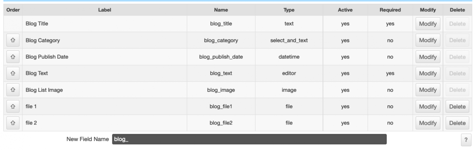This screenshot has width=476, height=150.
Task: Select the blog_file1 name cell
Action: (x=221, y=107)
